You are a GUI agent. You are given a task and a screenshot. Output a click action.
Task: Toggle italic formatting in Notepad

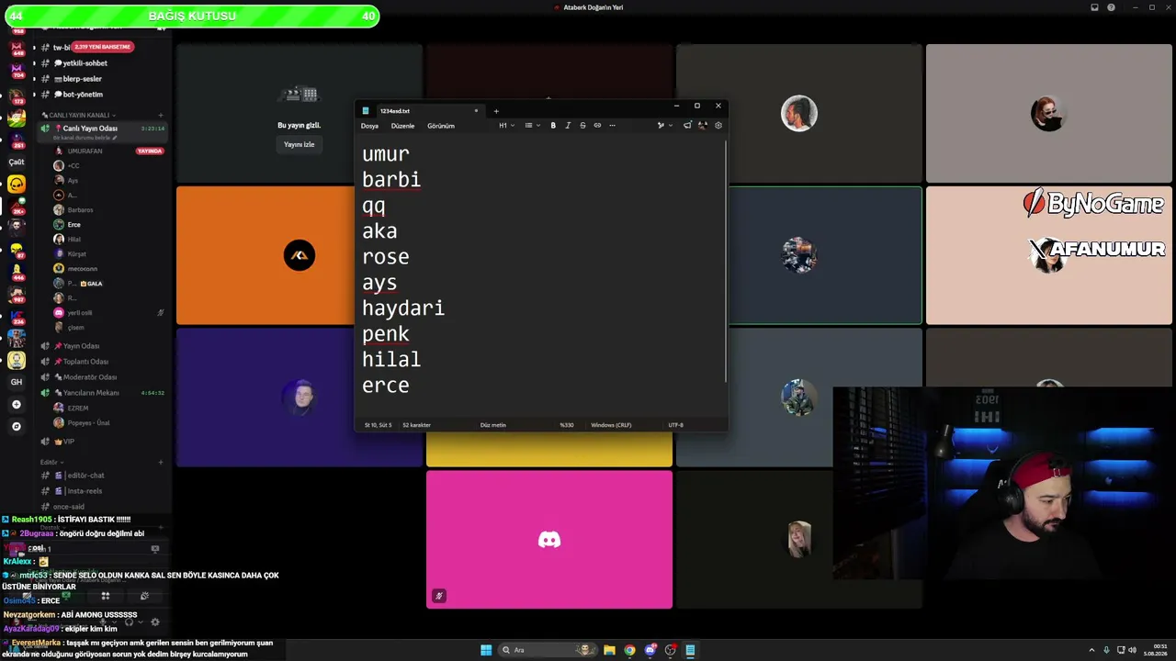click(568, 126)
